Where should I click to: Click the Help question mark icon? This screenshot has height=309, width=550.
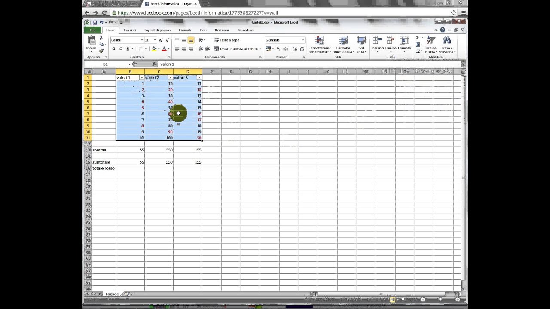[x=443, y=30]
